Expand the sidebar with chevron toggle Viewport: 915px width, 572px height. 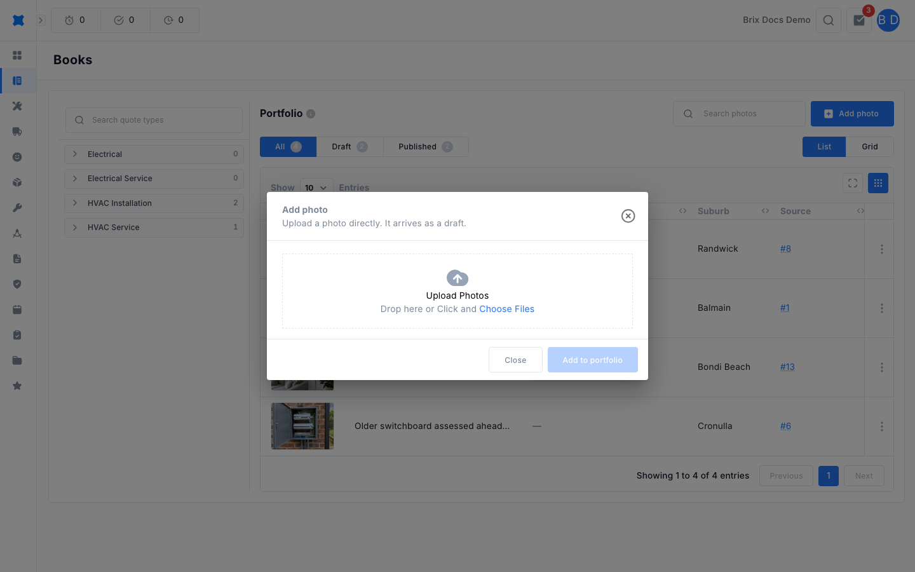(41, 20)
